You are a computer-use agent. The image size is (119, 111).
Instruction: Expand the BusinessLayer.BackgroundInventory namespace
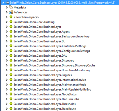click(x=7, y=36)
